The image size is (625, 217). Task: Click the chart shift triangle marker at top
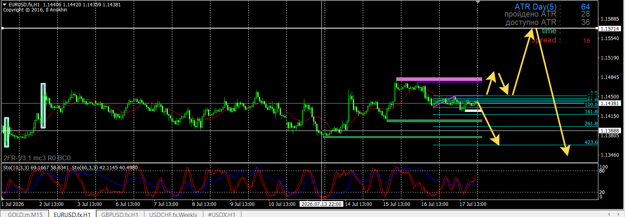point(478,2)
